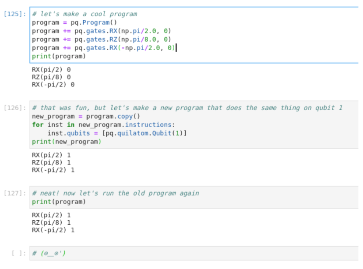Click "RX(pi/2) 1" in cell 126 output
Screen dimensions: 363x269
[x=51, y=155]
